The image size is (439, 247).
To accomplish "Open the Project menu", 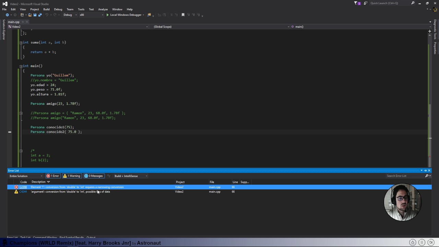I will coord(34,9).
